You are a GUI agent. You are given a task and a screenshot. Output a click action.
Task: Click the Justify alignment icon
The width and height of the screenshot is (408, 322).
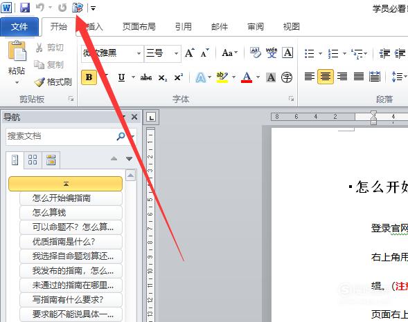359,77
